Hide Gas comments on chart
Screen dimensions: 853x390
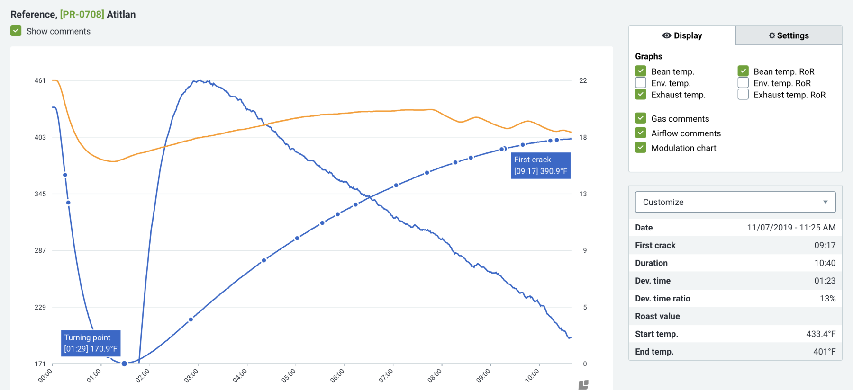click(x=641, y=118)
